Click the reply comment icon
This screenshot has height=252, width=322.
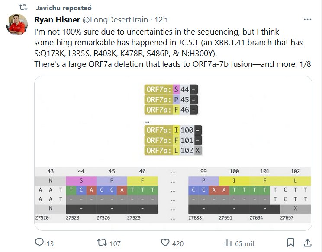39,243
